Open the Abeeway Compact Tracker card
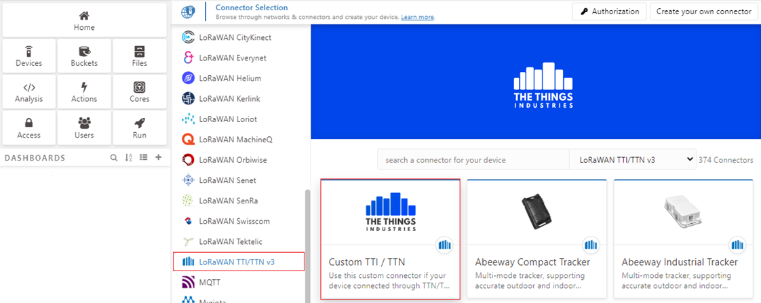Image resolution: width=761 pixels, height=303 pixels. point(536,239)
